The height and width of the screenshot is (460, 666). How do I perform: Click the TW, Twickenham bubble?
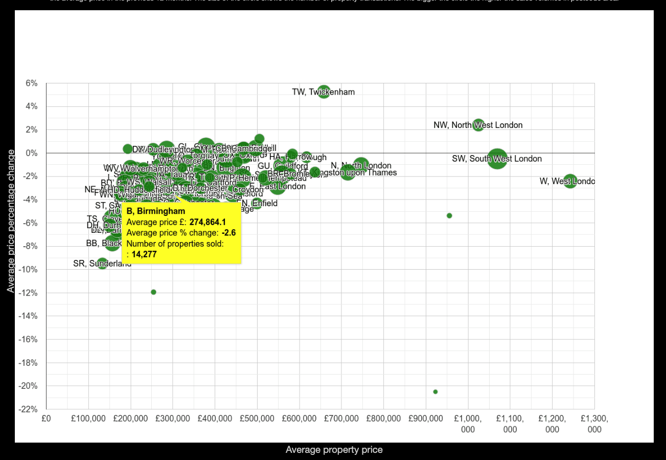pos(324,92)
